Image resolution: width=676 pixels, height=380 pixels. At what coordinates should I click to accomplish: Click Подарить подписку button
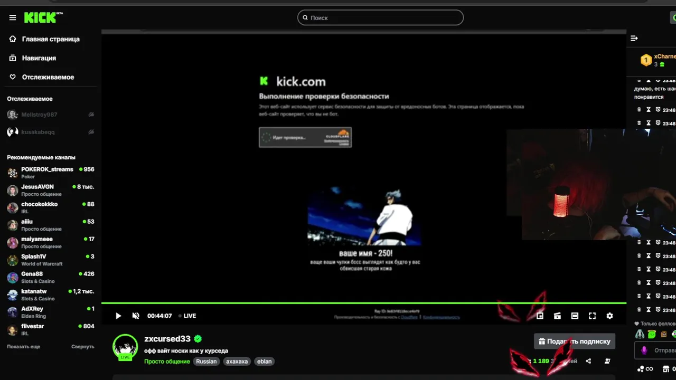(x=575, y=341)
